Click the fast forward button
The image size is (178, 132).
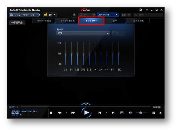[x=73, y=113]
